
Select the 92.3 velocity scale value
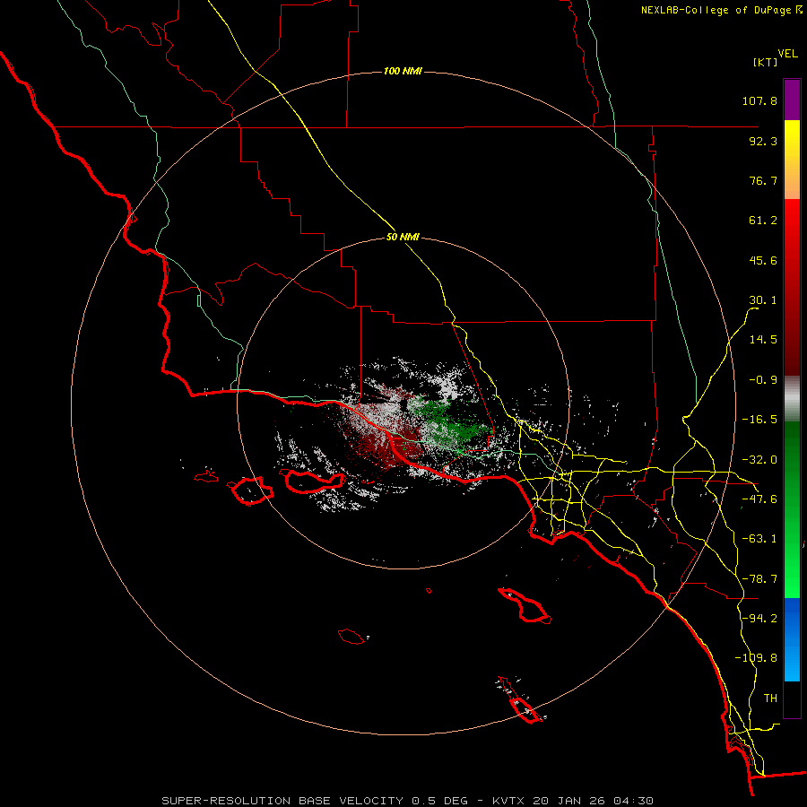tap(763, 141)
